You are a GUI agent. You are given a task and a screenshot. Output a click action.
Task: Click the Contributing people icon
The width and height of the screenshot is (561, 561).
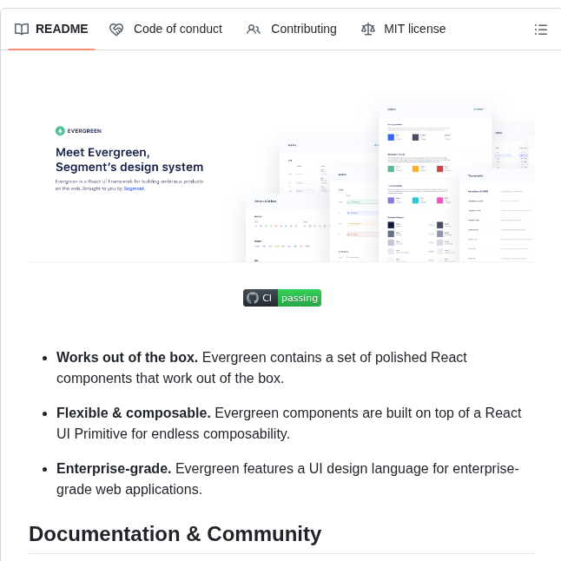point(254,30)
